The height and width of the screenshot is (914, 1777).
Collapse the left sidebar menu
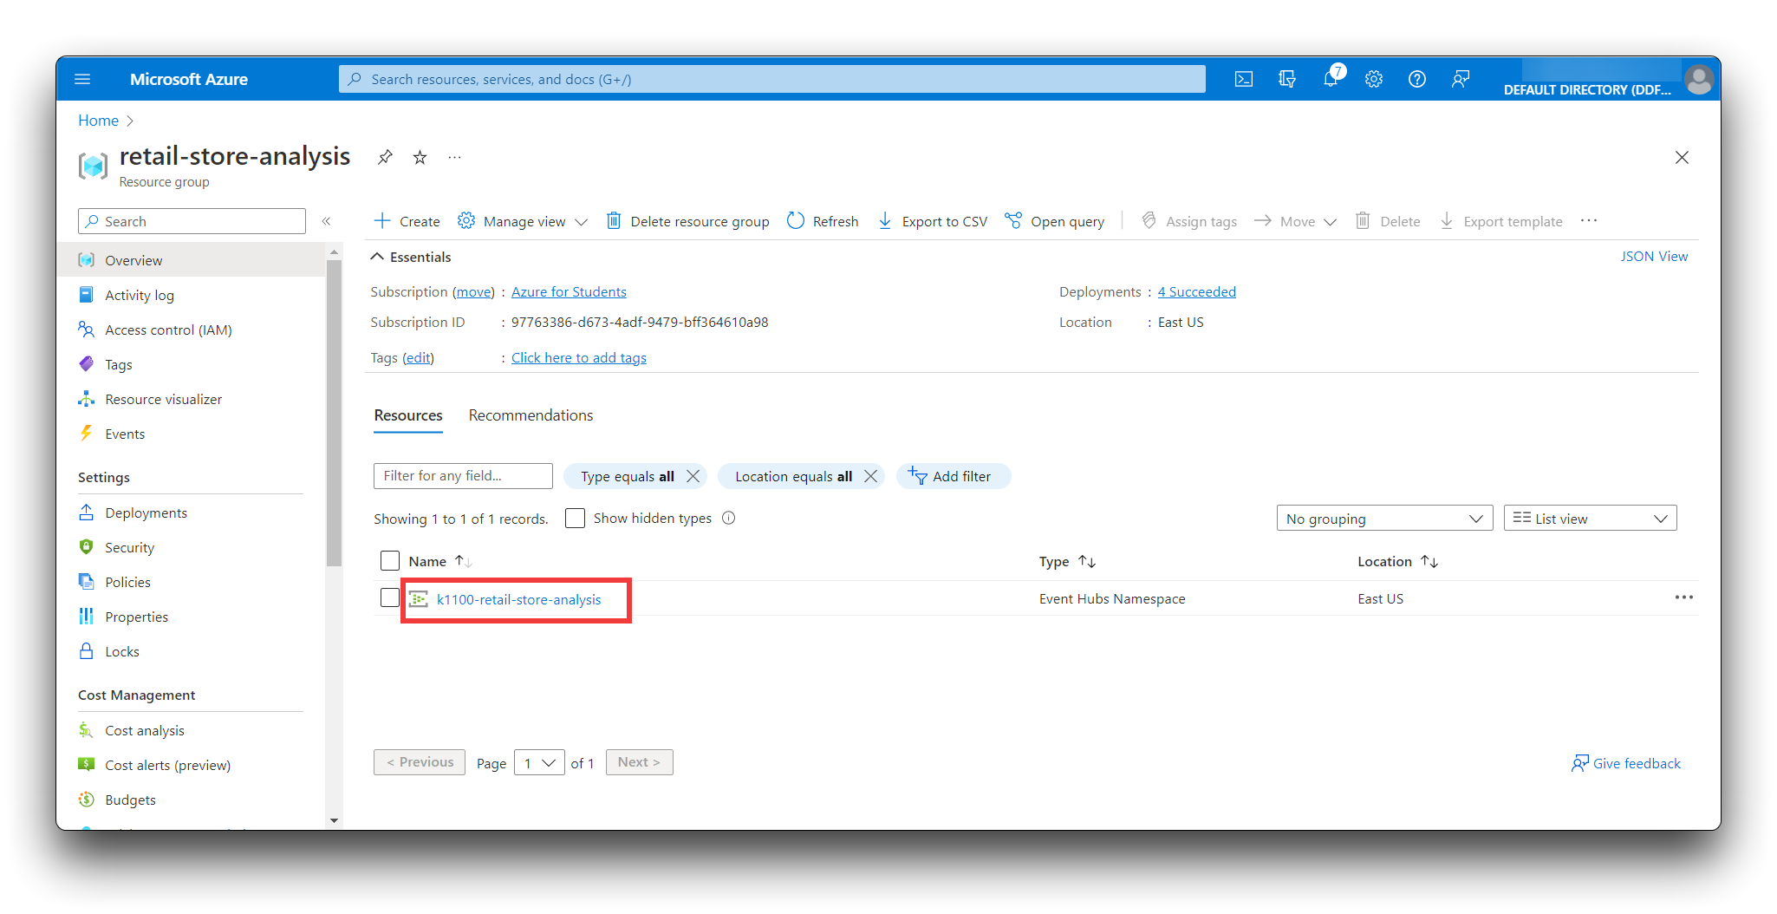tap(326, 221)
